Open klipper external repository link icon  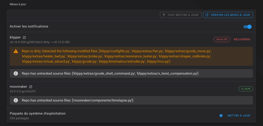pyautogui.click(x=24, y=38)
